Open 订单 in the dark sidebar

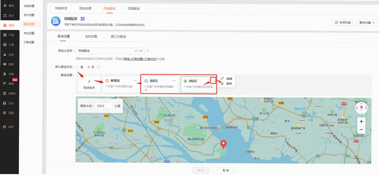tap(9, 45)
